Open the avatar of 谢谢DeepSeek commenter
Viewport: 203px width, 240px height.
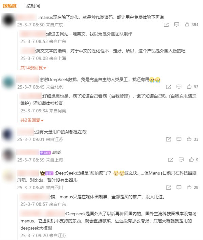point(8,82)
